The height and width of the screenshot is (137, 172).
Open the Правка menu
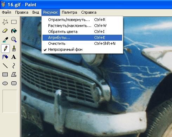coord(22,12)
